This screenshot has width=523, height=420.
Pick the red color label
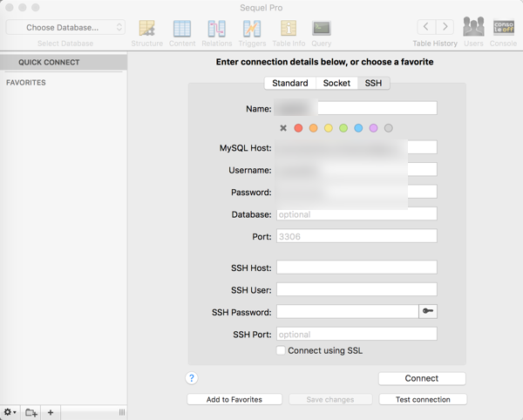point(298,128)
